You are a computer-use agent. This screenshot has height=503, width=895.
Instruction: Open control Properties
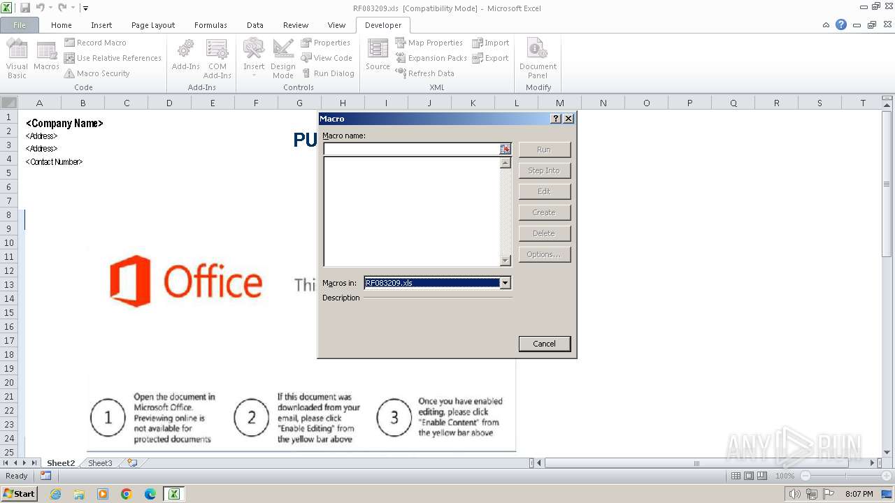click(326, 43)
